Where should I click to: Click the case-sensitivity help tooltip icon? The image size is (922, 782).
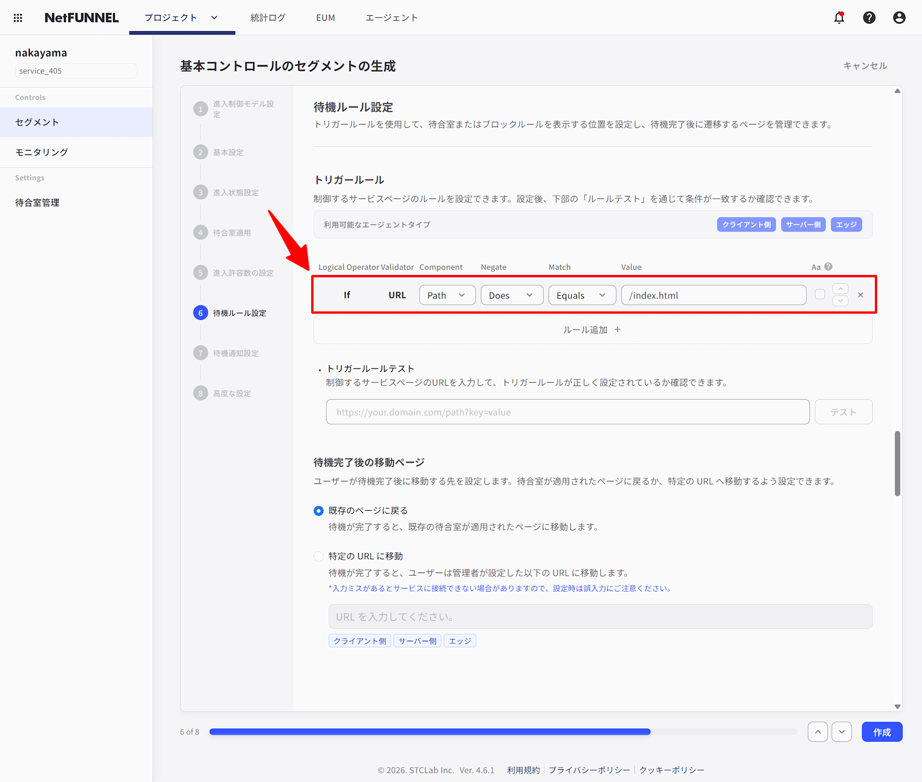828,267
